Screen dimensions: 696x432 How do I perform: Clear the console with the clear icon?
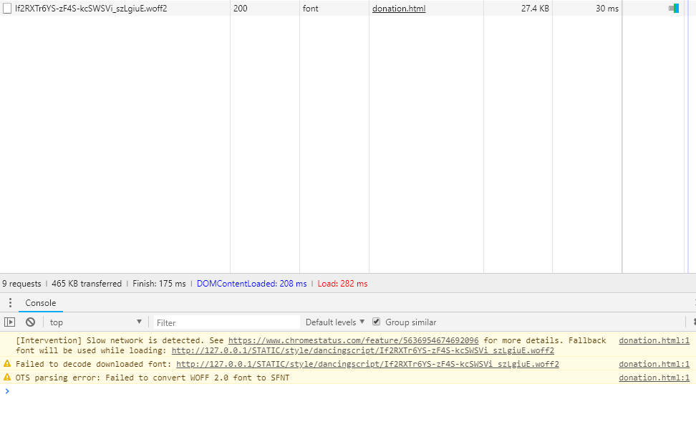click(x=30, y=322)
